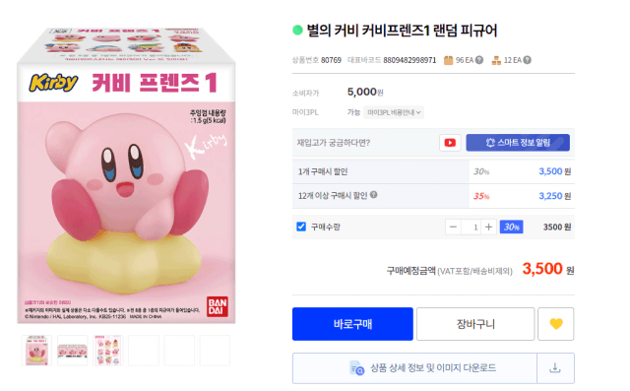This screenshot has height=391, width=630.
Task: Add product to wishlist with heart icon
Action: tap(555, 324)
